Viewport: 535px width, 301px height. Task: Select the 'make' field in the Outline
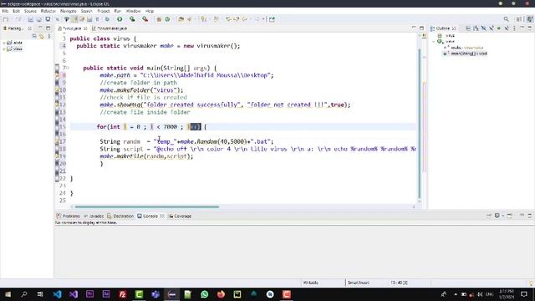click(x=464, y=48)
